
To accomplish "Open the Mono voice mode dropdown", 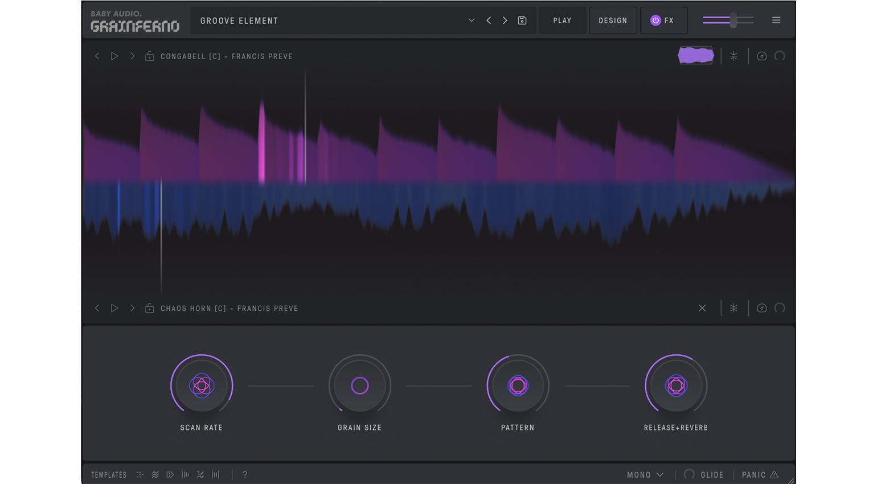I will click(645, 474).
